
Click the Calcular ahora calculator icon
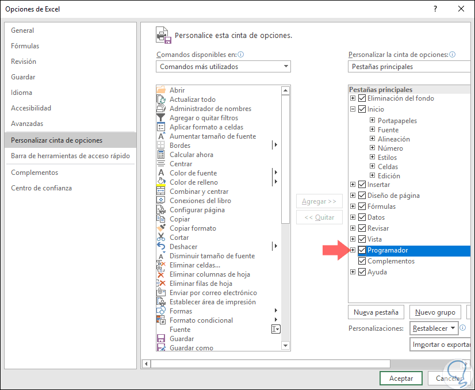pyautogui.click(x=161, y=155)
